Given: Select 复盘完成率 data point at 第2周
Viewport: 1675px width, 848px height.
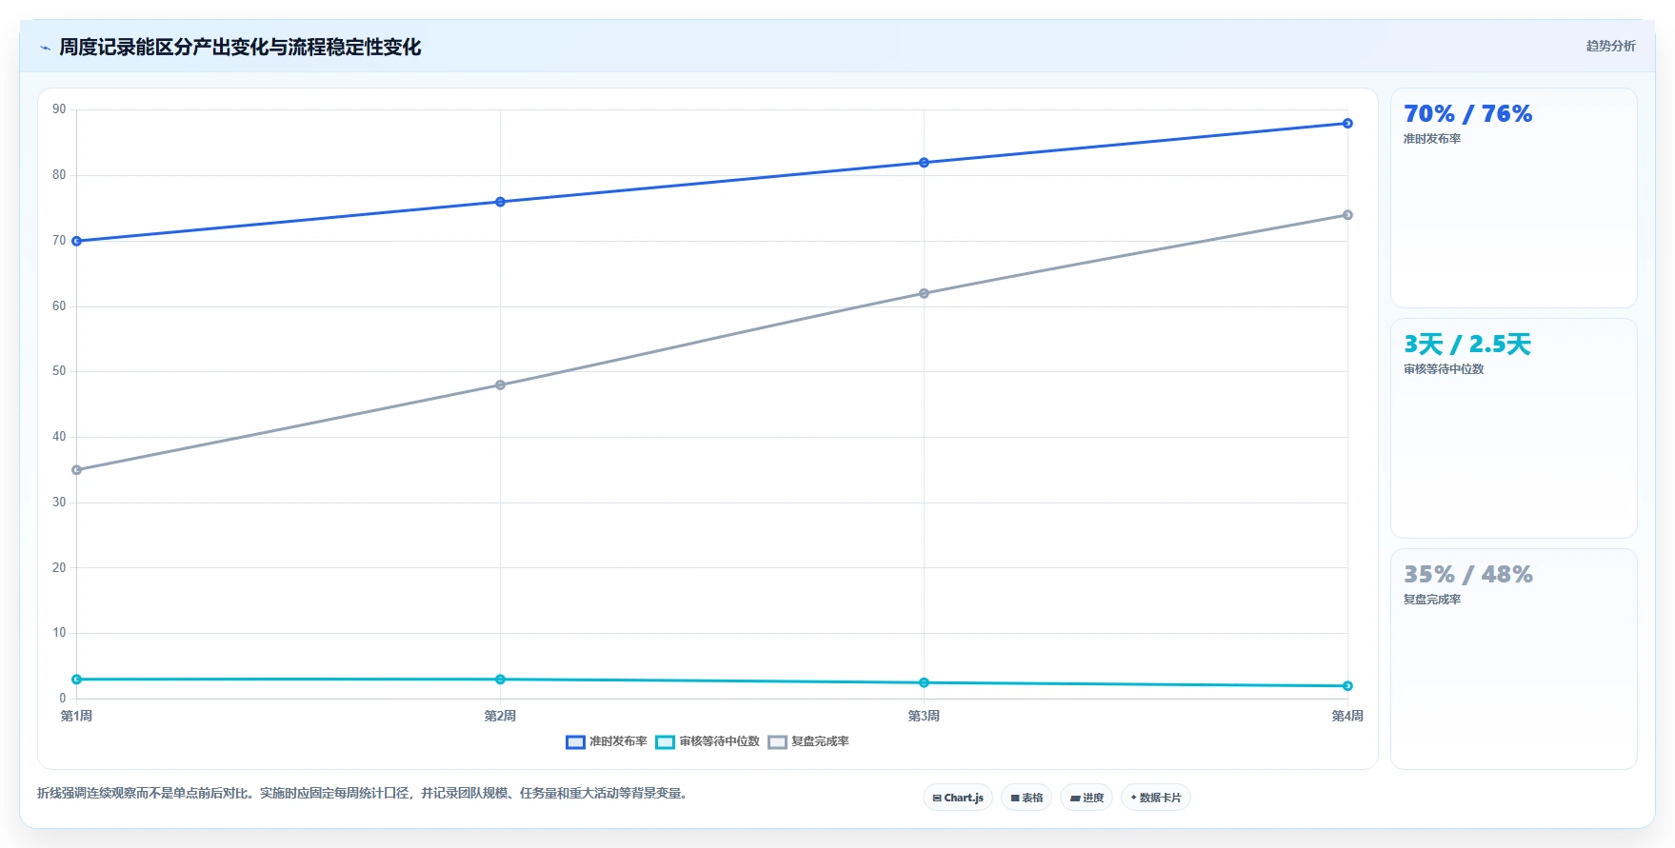Looking at the screenshot, I should (x=500, y=385).
